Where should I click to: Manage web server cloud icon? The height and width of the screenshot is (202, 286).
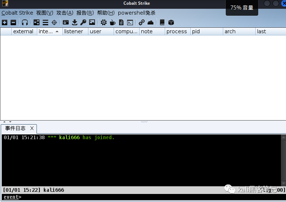tap(150, 22)
